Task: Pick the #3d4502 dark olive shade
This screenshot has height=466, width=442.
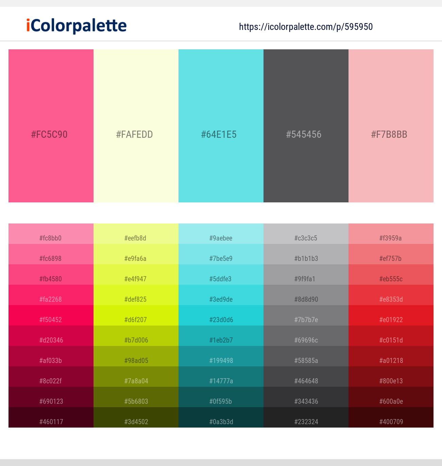Action: [136, 417]
